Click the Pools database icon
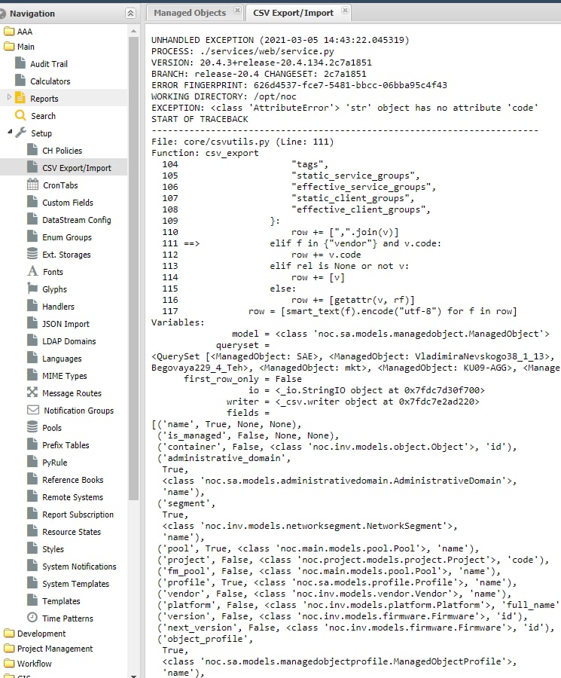This screenshot has width=561, height=678. tap(32, 427)
